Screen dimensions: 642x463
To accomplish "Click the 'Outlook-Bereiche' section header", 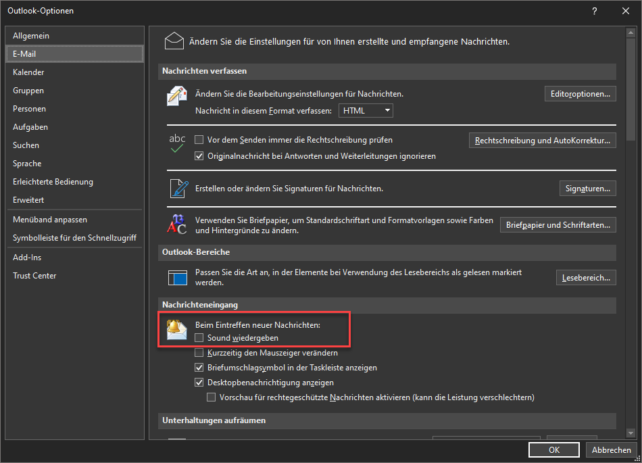I will [x=387, y=252].
